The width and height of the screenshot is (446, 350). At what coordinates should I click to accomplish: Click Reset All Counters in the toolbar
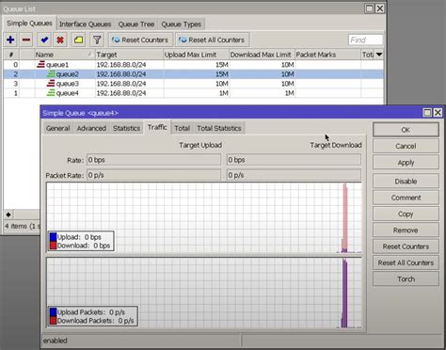(x=213, y=40)
